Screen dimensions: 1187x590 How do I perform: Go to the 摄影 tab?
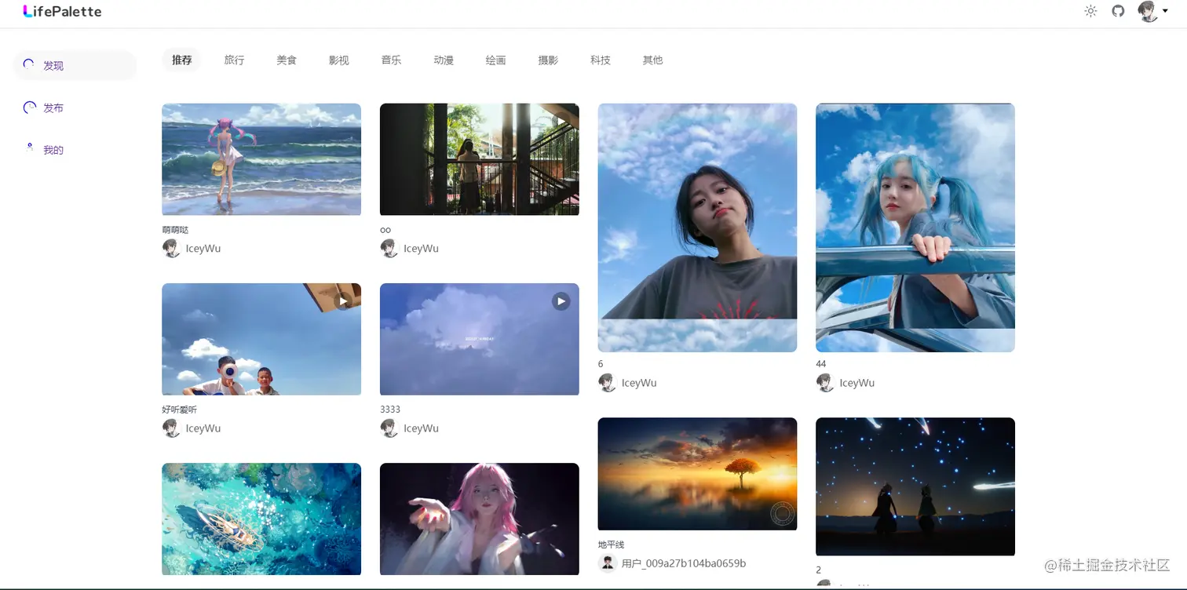(x=548, y=60)
